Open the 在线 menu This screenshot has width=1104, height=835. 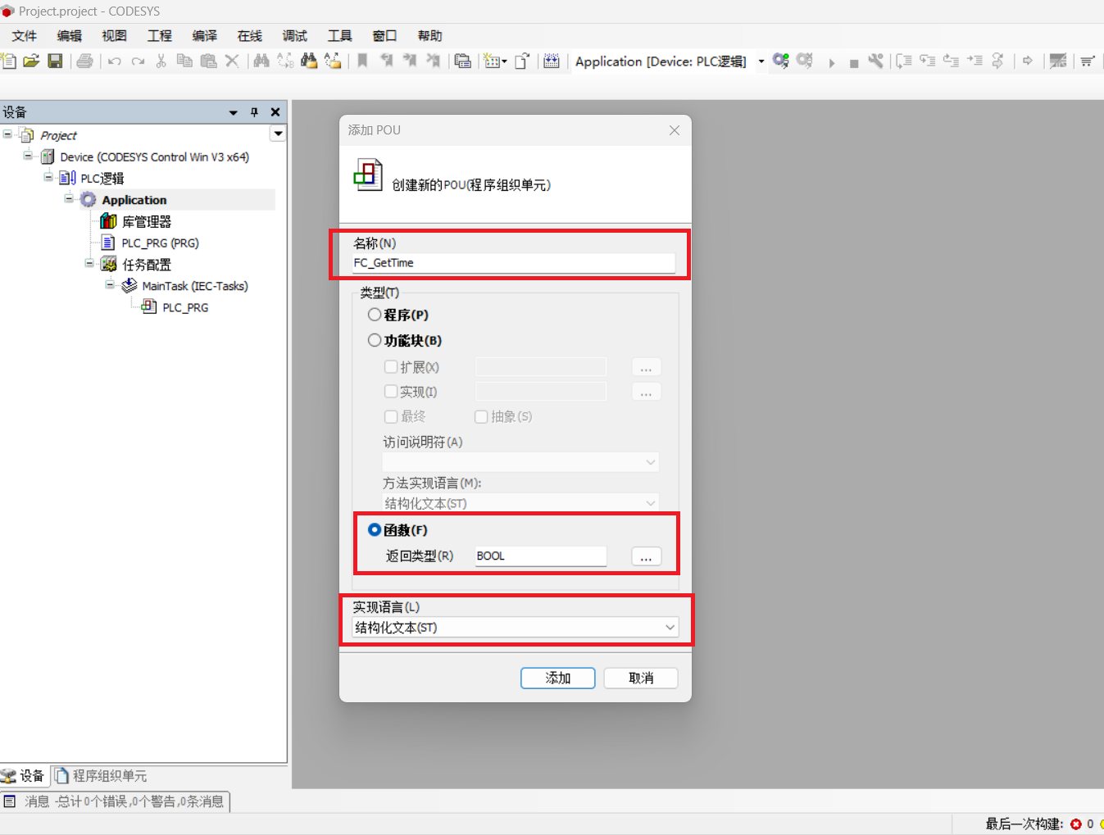pos(250,35)
